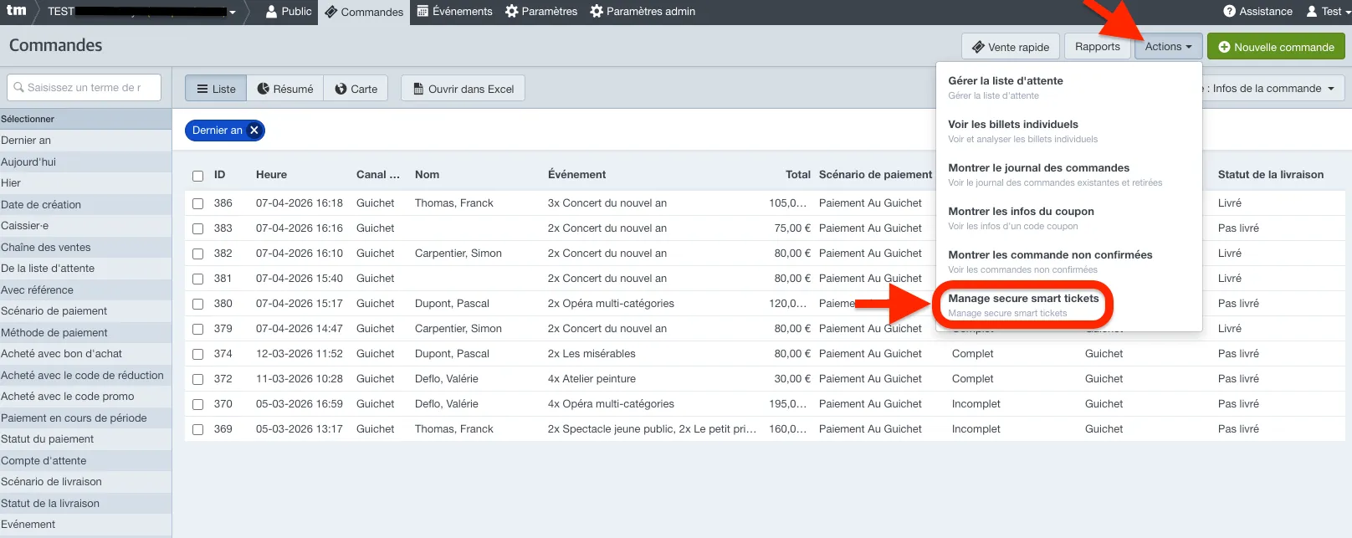1352x538 pixels.
Task: Tick the checkbox for order 386
Action: coord(198,203)
